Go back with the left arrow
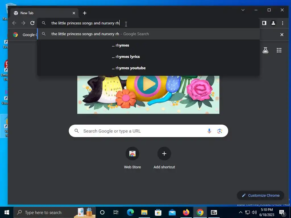This screenshot has width=291, height=218. click(x=14, y=23)
